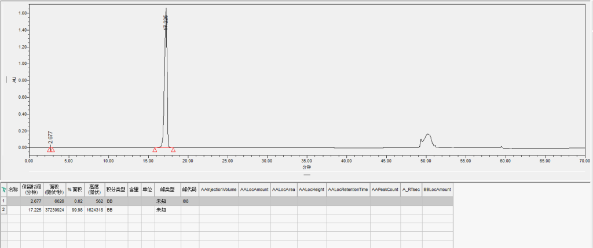This screenshot has height=248, width=593.
Task: Click the 峰代码 column header
Action: (189, 189)
